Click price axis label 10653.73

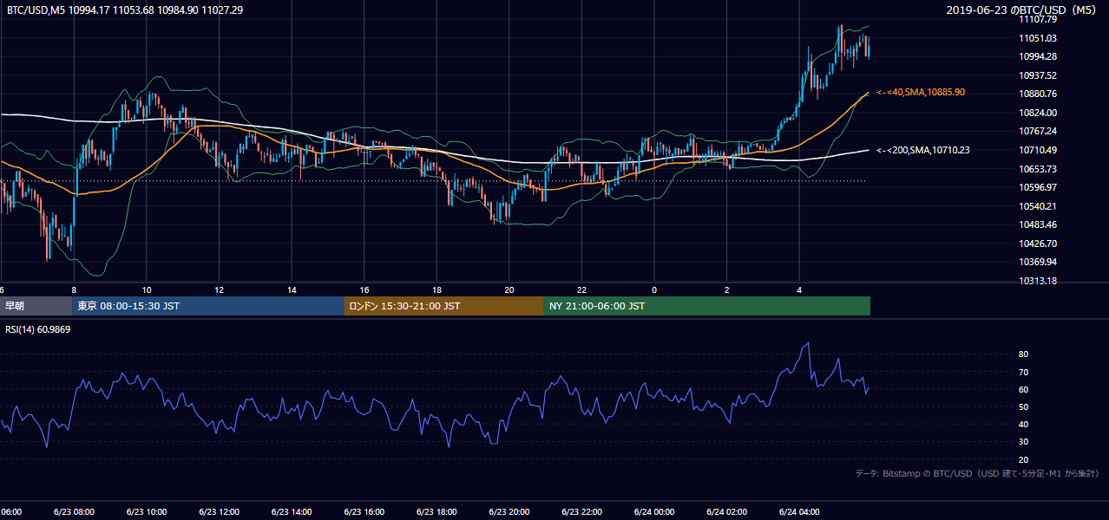coord(1038,169)
